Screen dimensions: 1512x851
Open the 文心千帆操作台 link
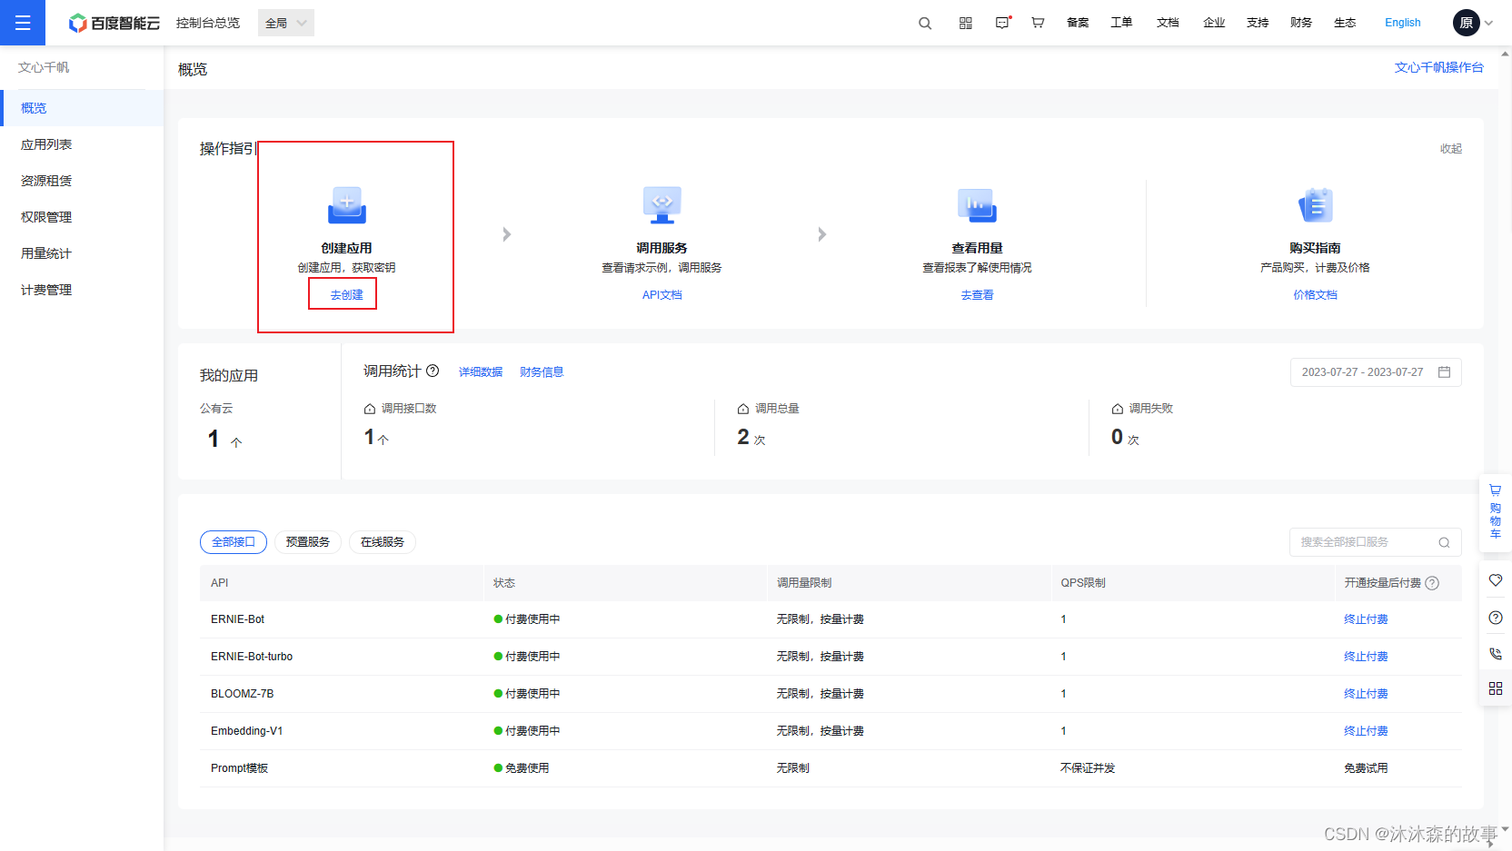1439,67
